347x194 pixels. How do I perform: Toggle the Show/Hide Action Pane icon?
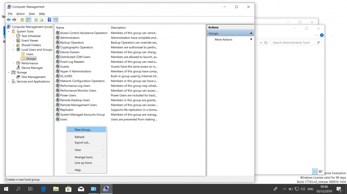tap(56, 20)
